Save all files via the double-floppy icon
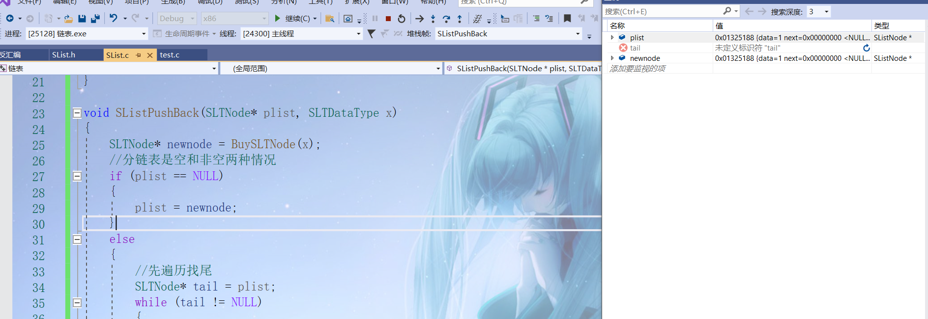Image resolution: width=928 pixels, height=319 pixels. (95, 19)
